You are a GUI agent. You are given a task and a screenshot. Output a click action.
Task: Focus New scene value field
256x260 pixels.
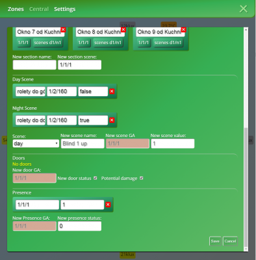173,144
